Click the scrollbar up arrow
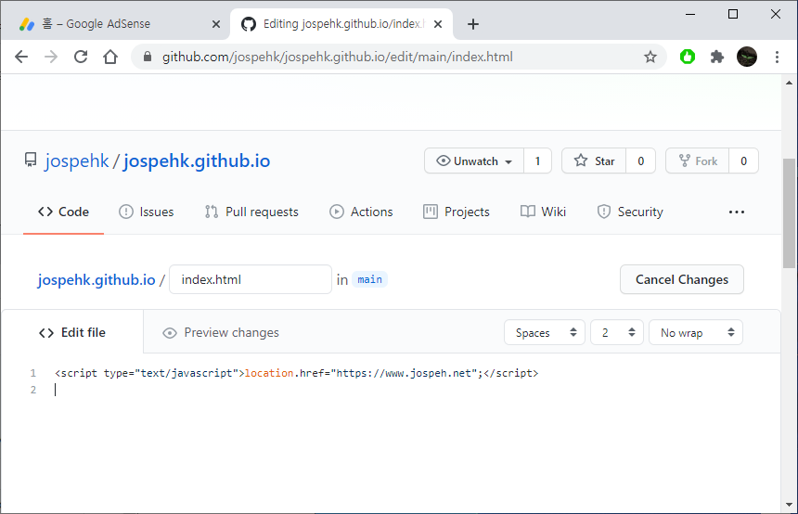 (789, 83)
